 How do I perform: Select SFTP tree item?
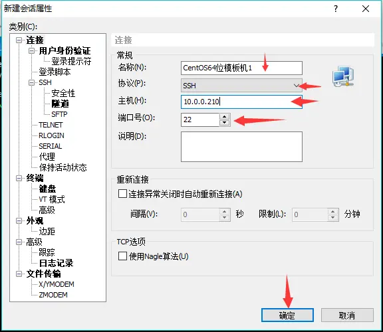(59, 114)
